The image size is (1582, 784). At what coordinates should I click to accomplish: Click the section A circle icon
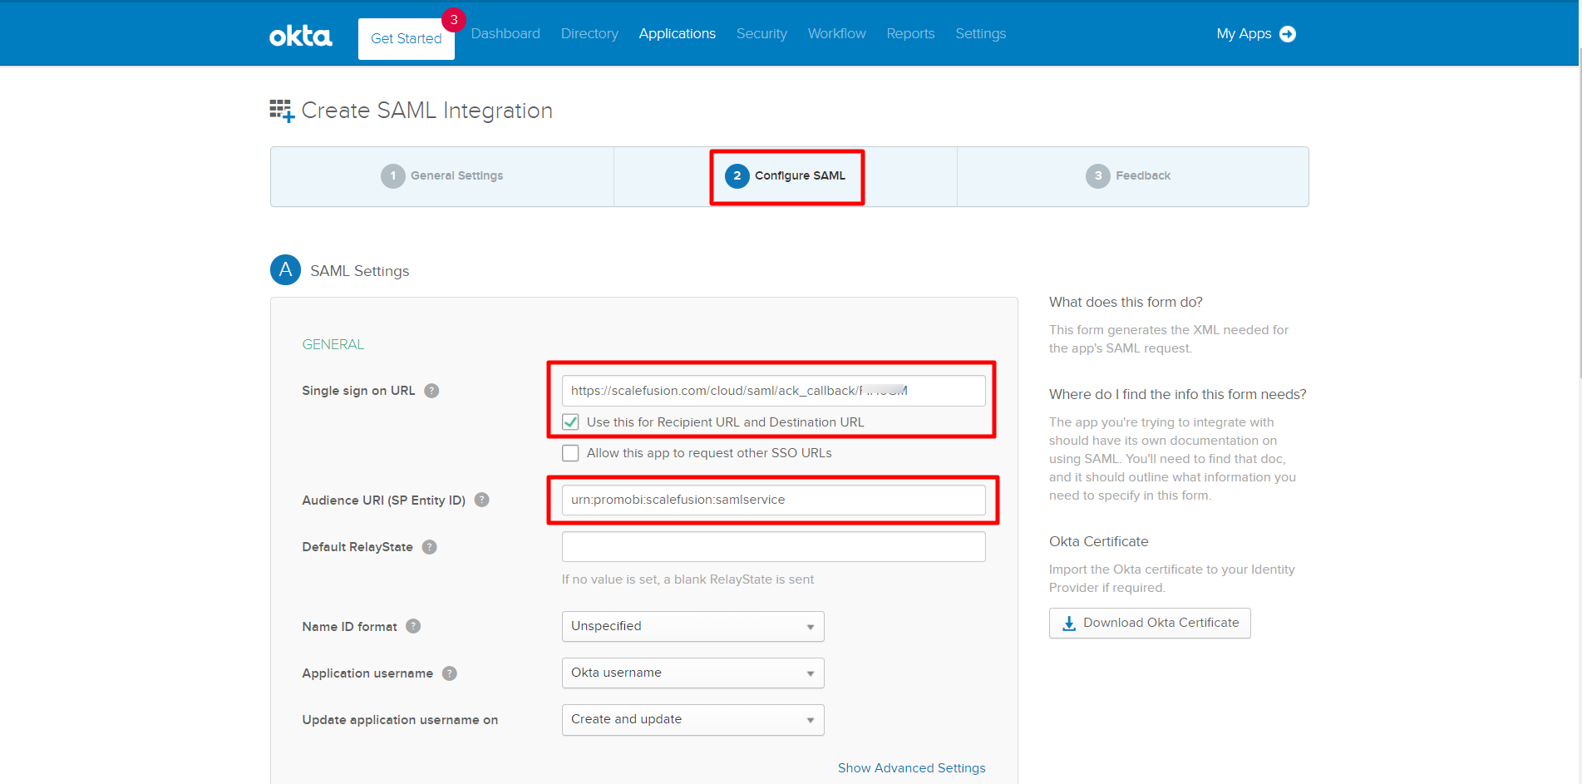285,270
